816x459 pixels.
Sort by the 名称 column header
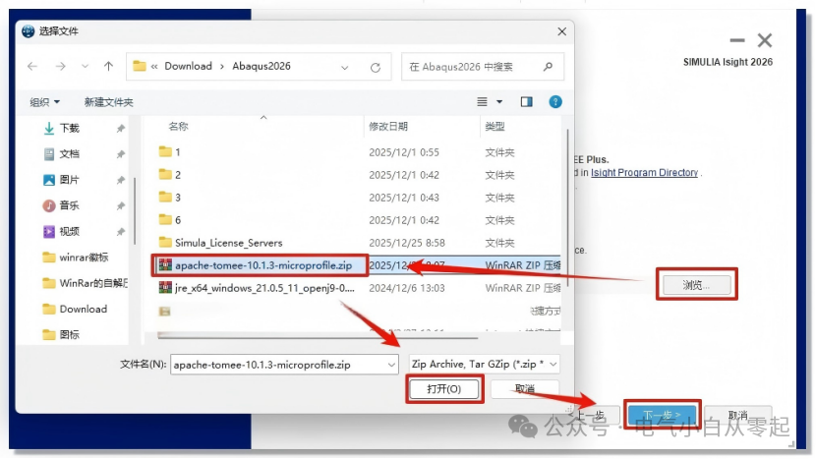[x=179, y=126]
